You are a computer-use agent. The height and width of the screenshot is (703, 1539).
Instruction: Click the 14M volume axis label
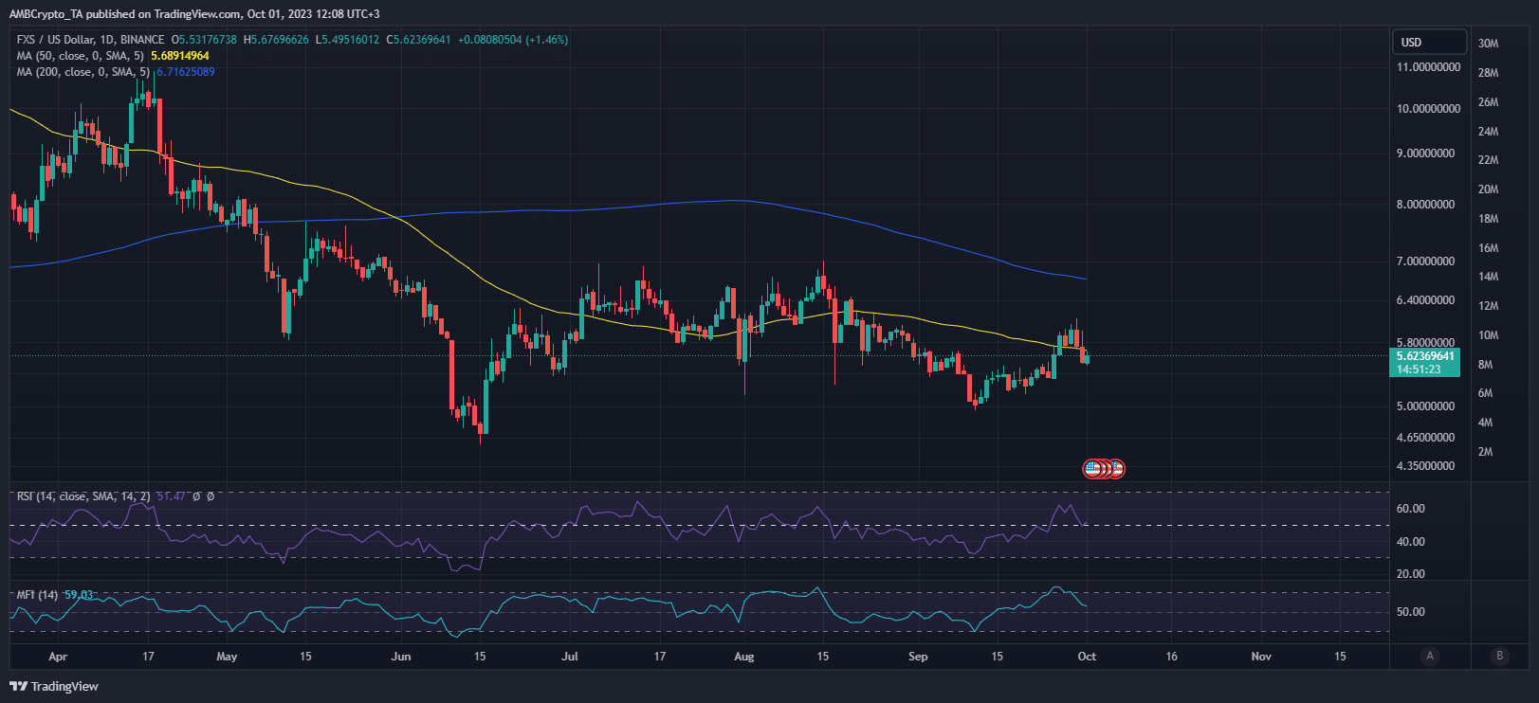(1488, 277)
